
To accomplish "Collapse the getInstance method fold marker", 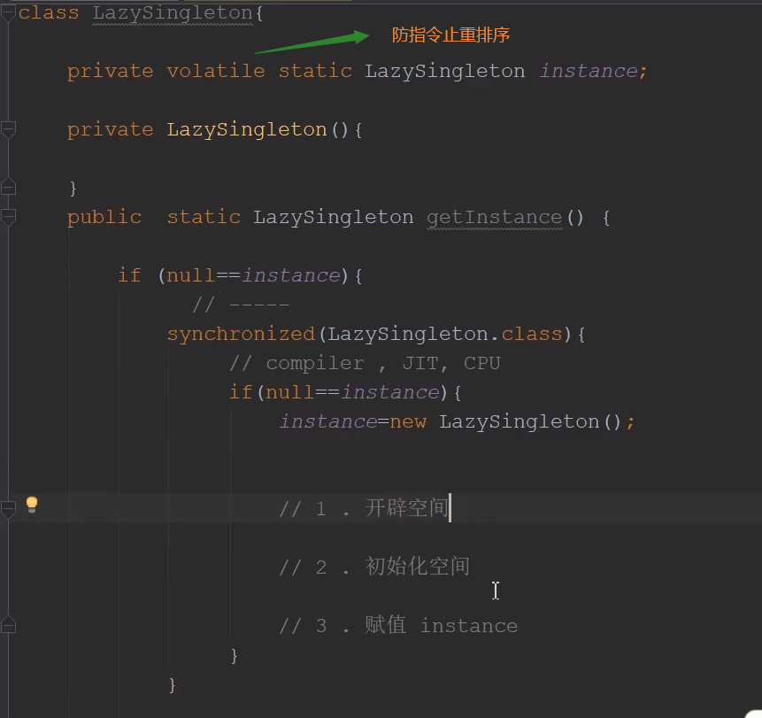I will (8, 217).
